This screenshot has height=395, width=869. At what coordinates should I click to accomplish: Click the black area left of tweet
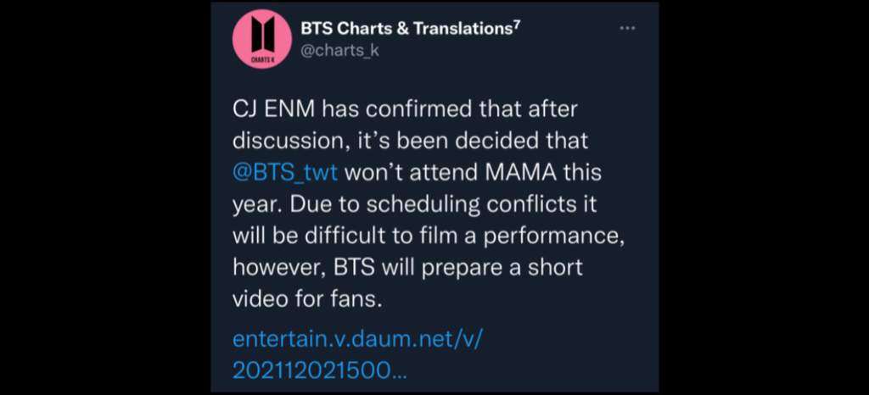coord(105,197)
